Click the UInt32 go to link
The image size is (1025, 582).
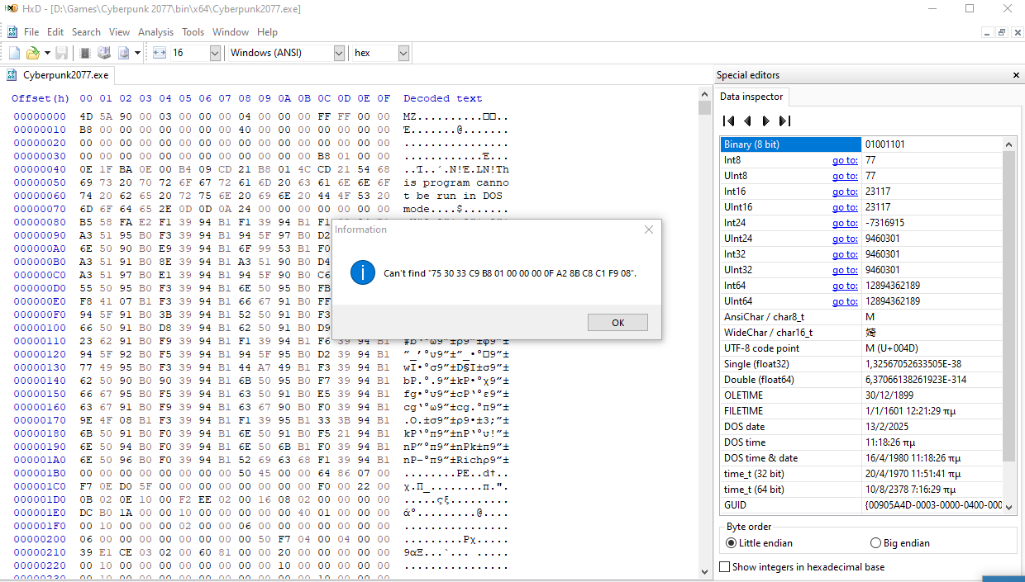pos(845,270)
